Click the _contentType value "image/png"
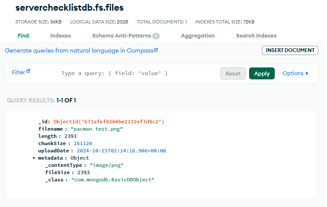The height and width of the screenshot is (207, 327). click(x=107, y=166)
